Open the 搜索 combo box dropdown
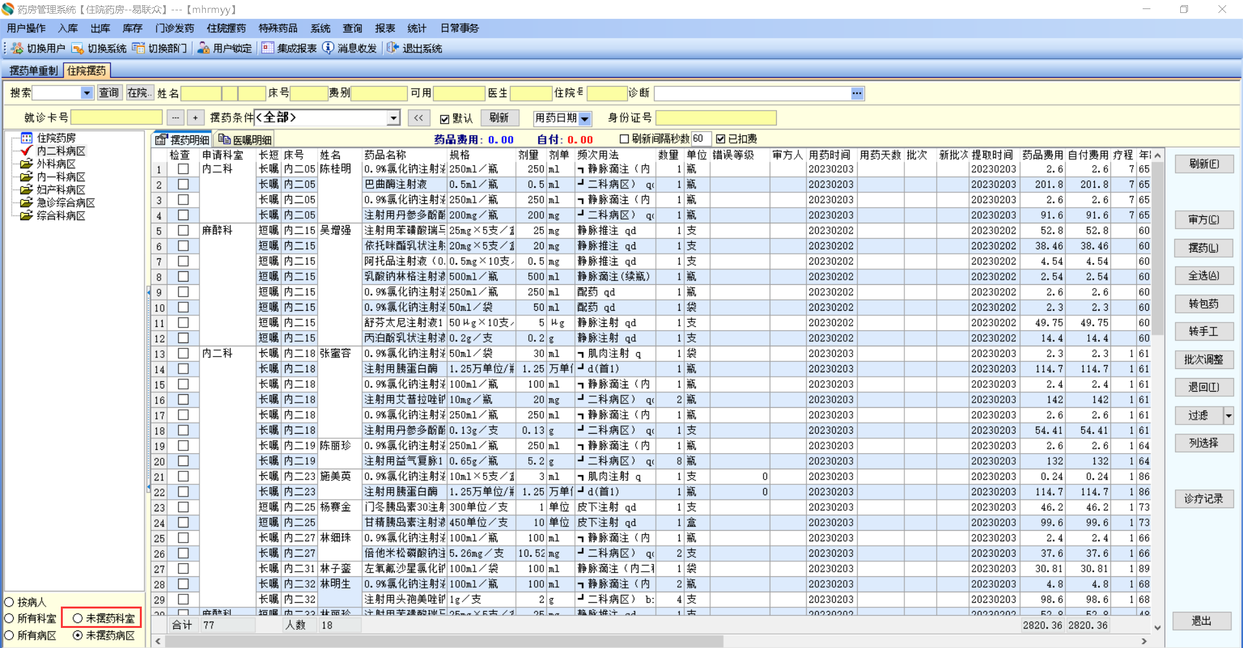This screenshot has width=1243, height=648. tap(87, 93)
